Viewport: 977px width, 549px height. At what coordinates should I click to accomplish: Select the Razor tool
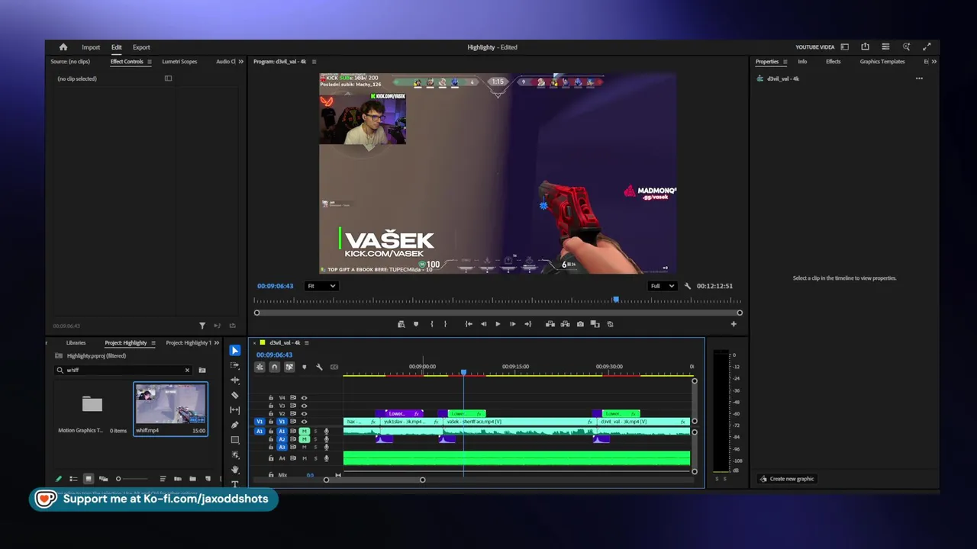tap(235, 395)
